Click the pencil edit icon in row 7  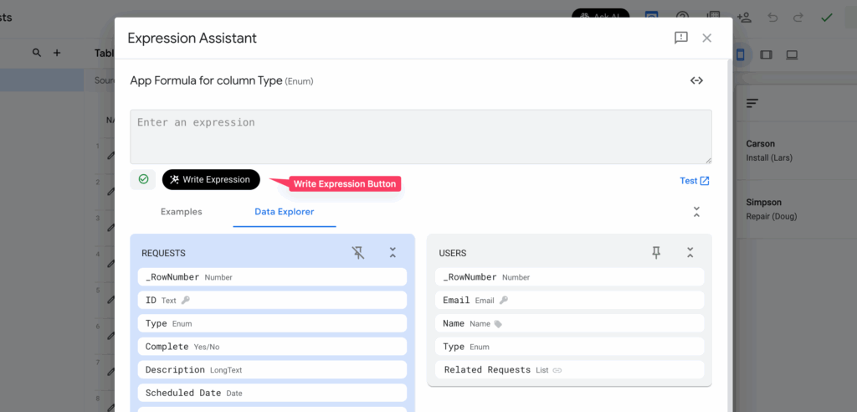[111, 372]
